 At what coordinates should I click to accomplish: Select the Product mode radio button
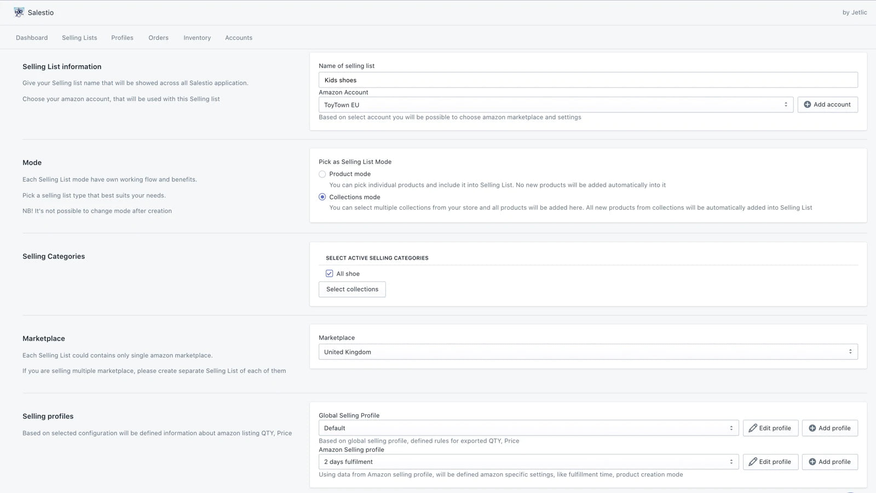point(322,174)
